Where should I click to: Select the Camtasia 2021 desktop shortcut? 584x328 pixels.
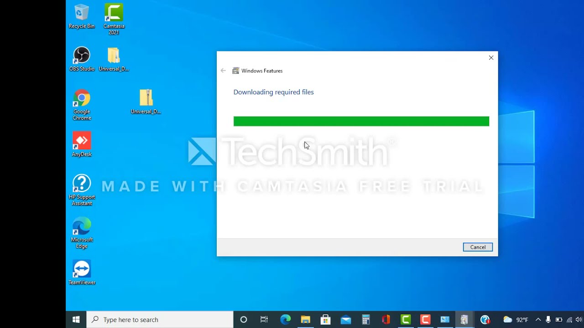tap(114, 20)
